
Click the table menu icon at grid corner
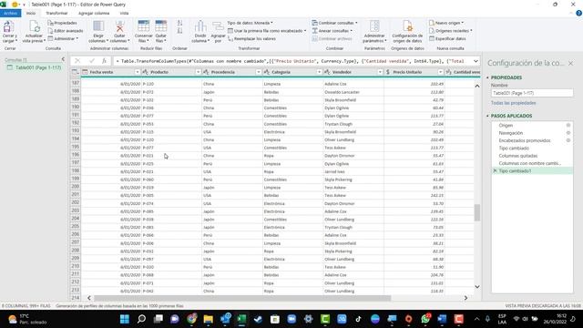point(75,72)
